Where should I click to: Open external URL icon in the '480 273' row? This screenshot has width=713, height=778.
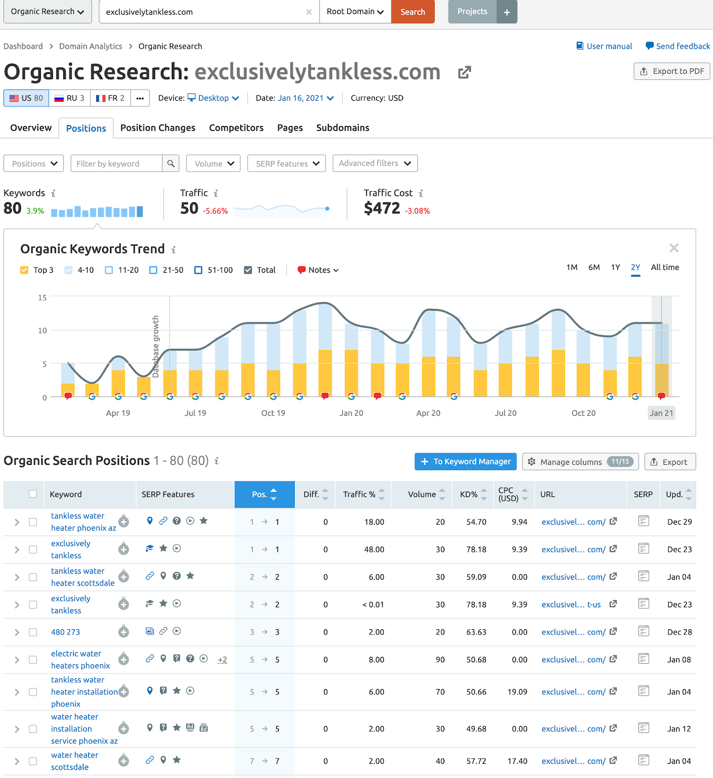[x=613, y=631]
